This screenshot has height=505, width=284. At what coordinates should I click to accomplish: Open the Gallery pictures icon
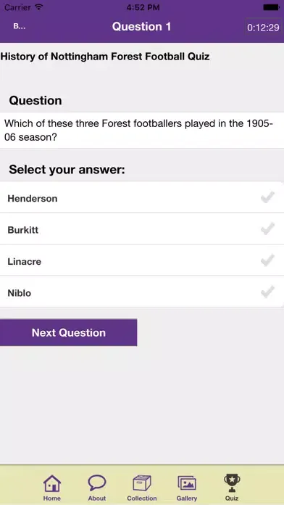(x=187, y=483)
